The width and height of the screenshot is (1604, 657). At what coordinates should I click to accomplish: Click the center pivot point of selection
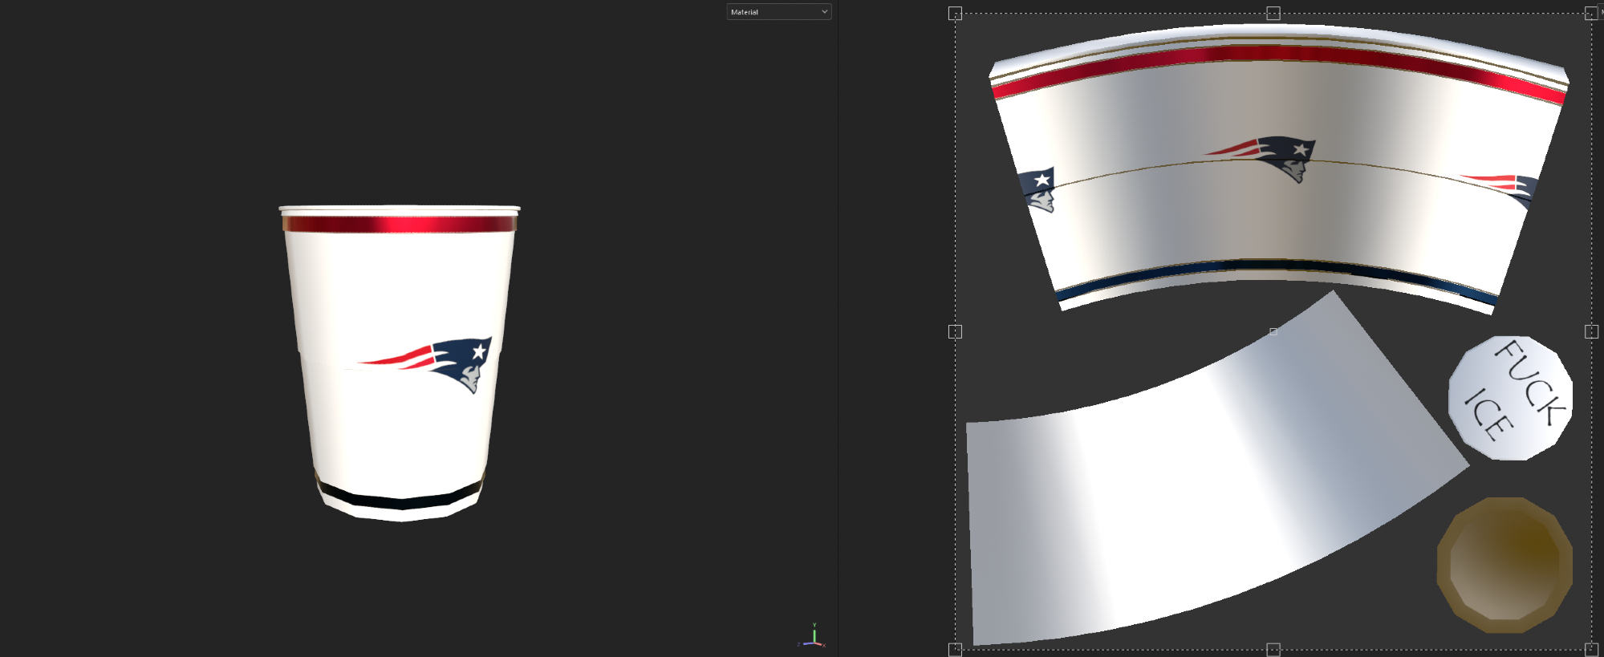pyautogui.click(x=1273, y=331)
